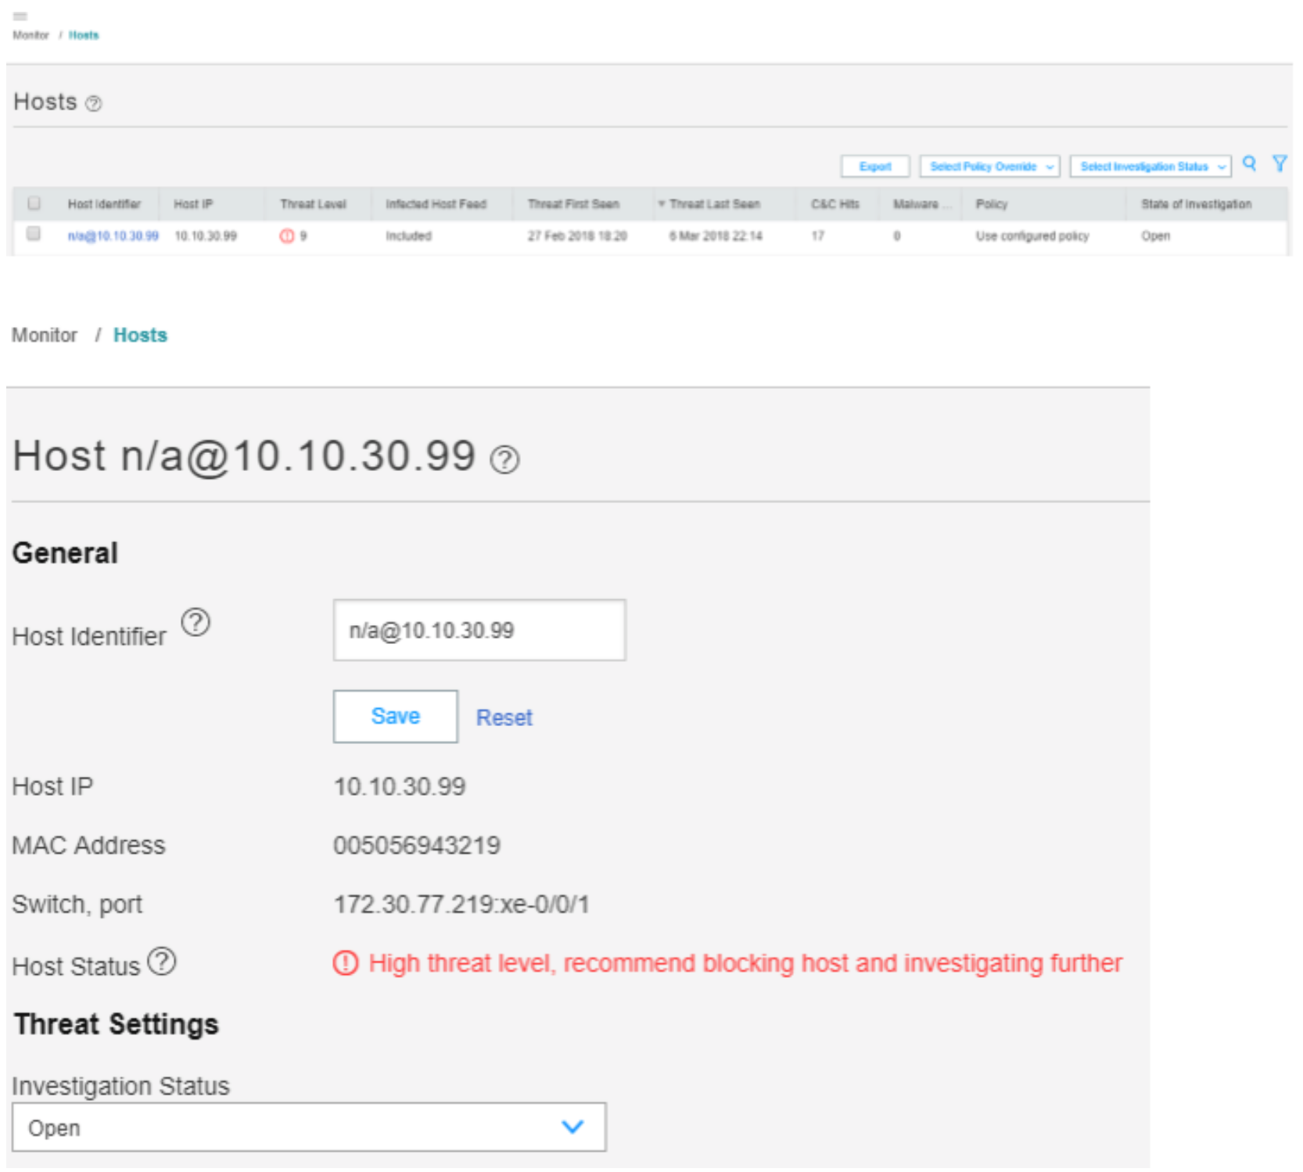1303x1172 pixels.
Task: Expand Select Policy Override dropdown
Action: 989,167
